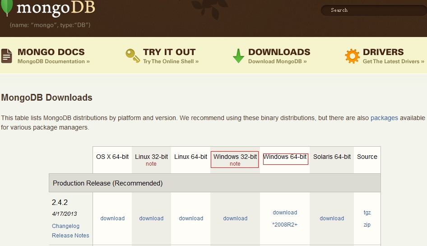Follow the Try The Online Shell » link

pyautogui.click(x=171, y=61)
